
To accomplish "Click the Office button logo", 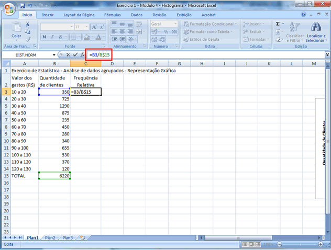I will pyautogui.click(x=8, y=9).
